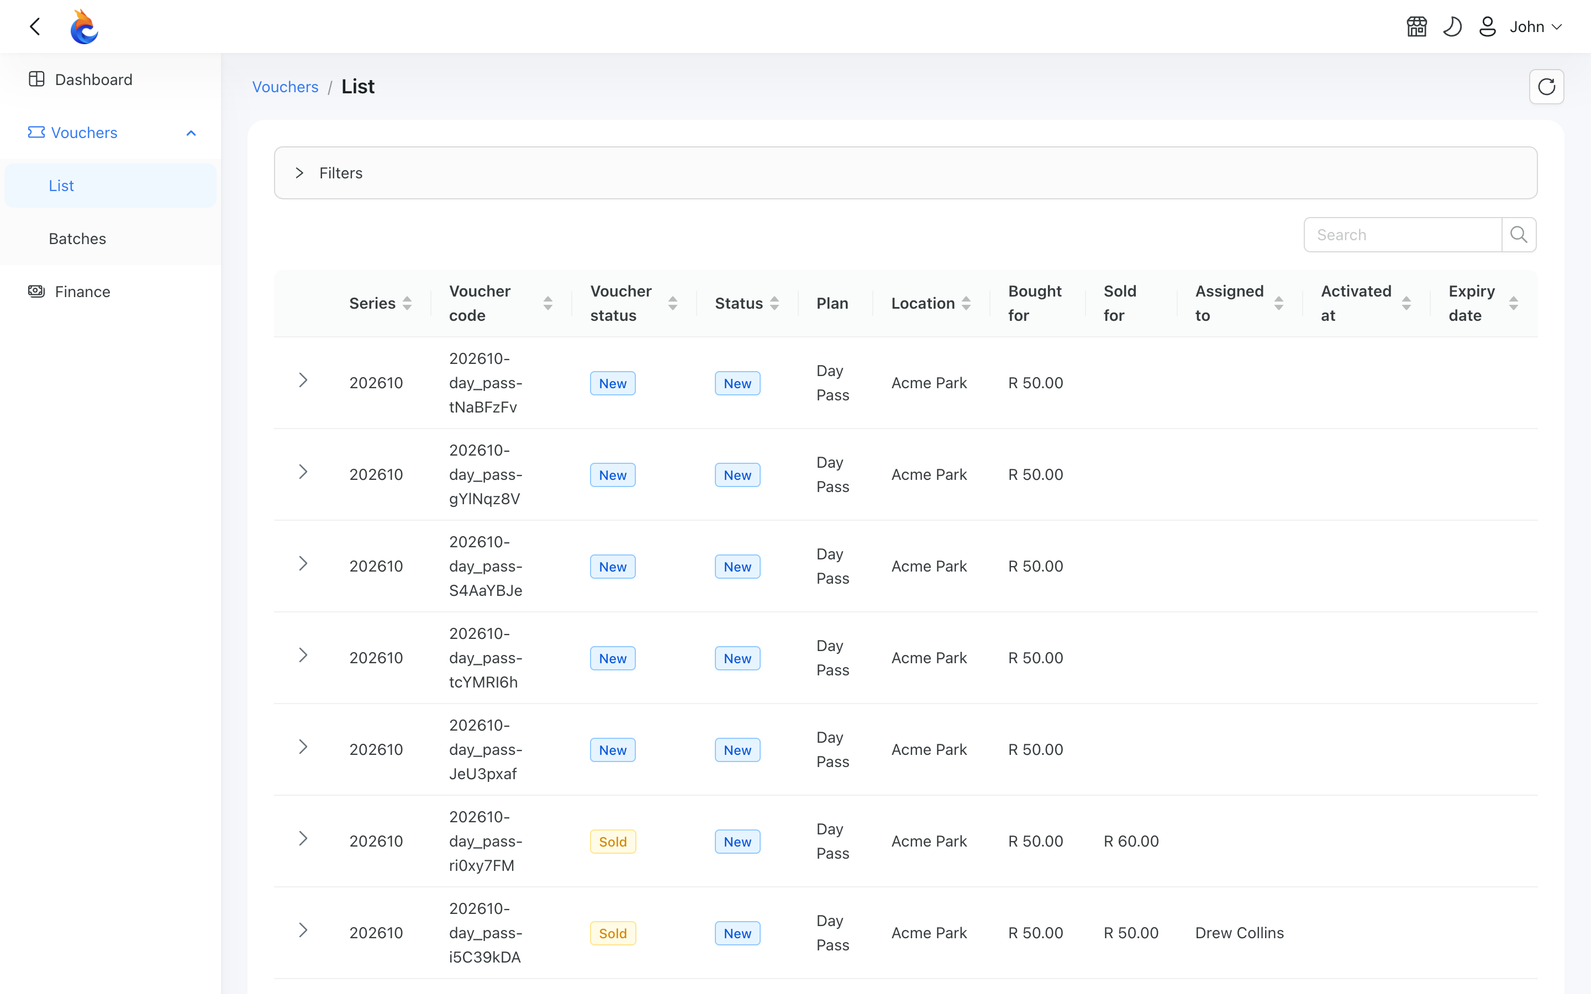
Task: Click the refresh button at top right
Action: (x=1546, y=87)
